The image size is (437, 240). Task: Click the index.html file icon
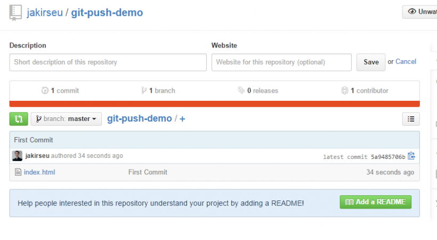coord(18,172)
